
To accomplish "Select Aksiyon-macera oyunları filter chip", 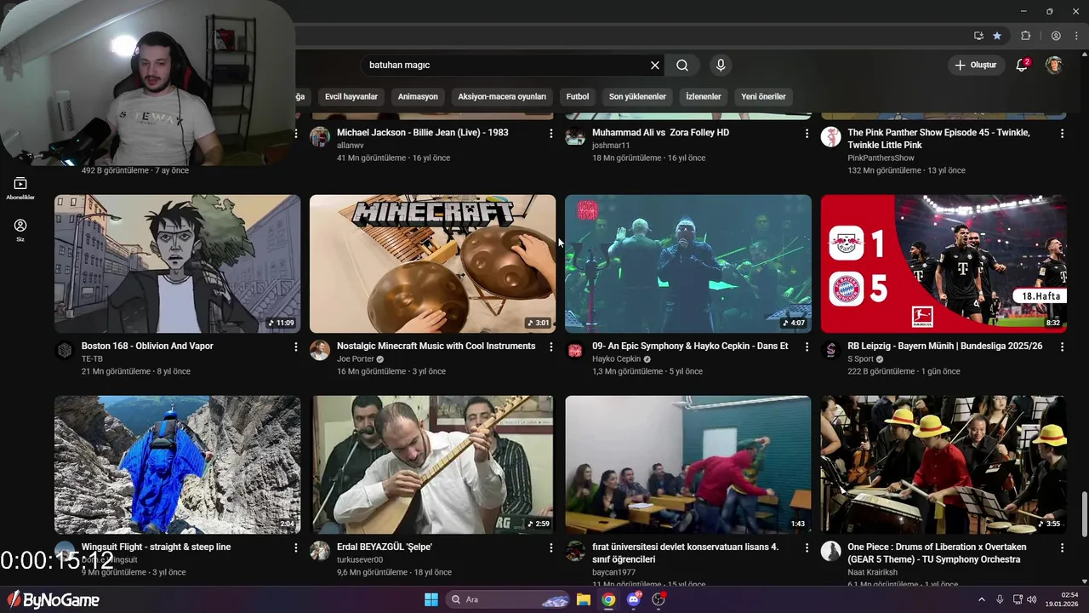I will 502,96.
